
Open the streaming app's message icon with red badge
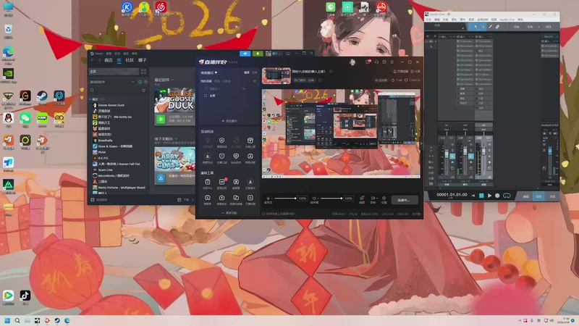368,62
